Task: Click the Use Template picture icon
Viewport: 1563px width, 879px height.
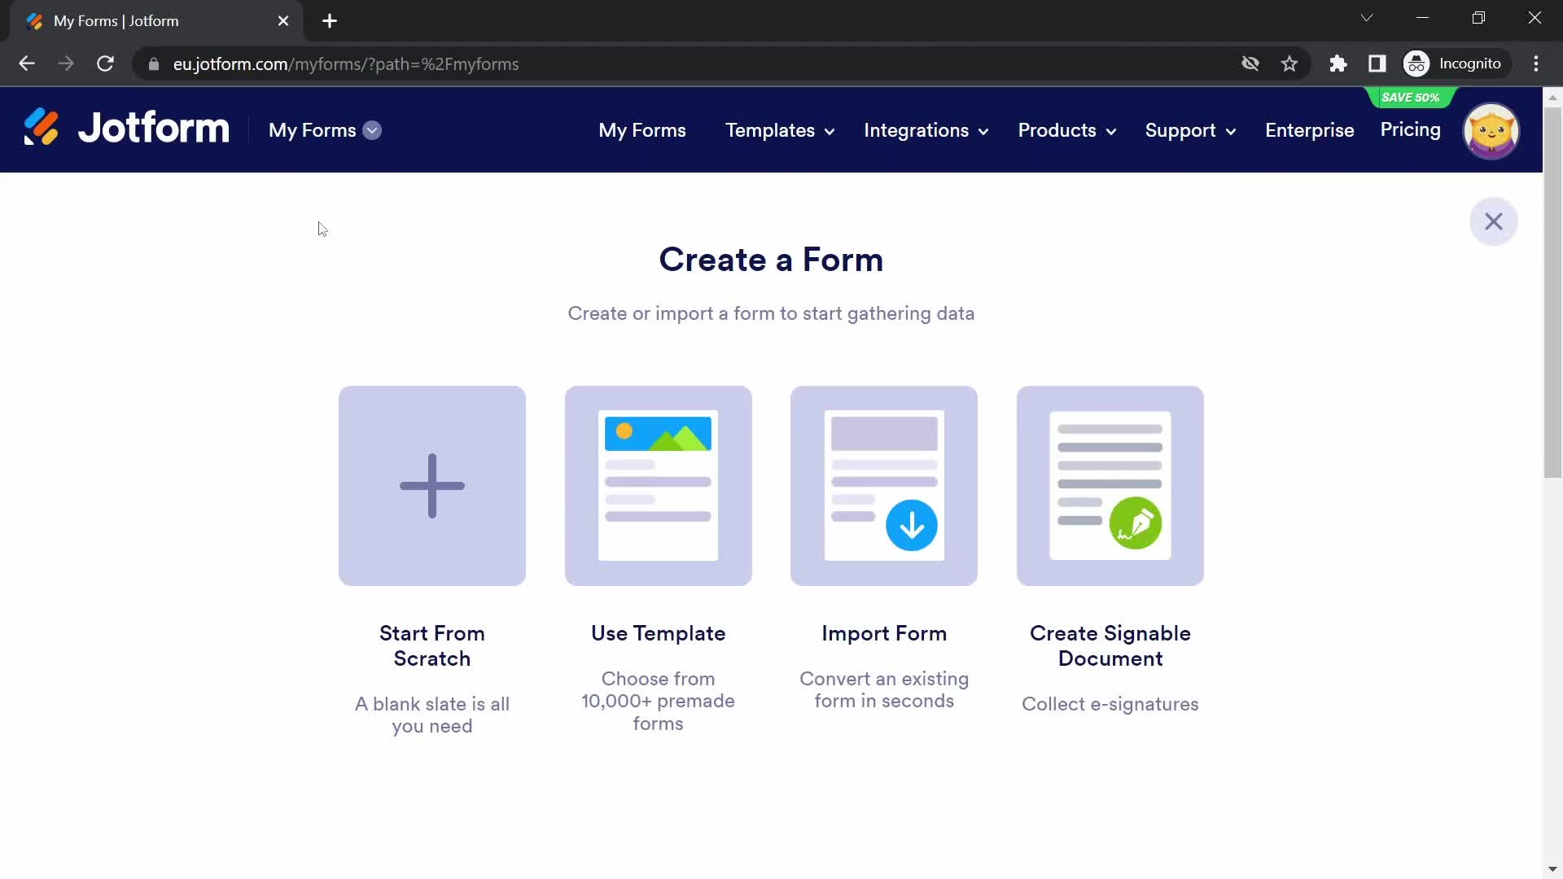Action: tap(658, 486)
